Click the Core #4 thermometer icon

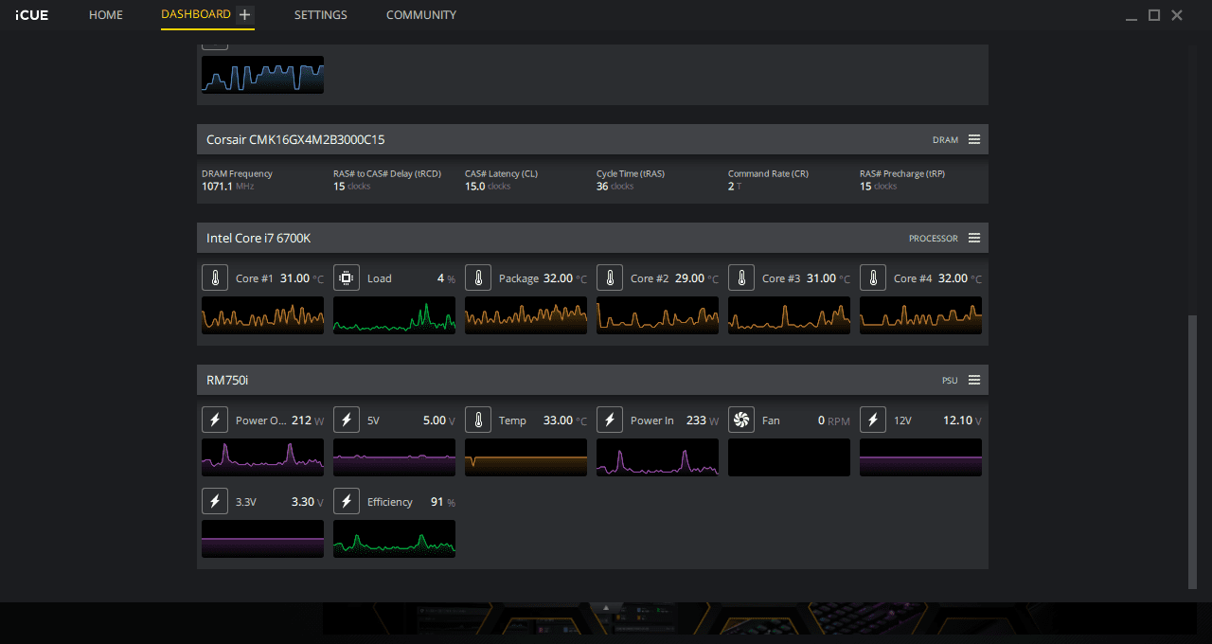click(873, 278)
